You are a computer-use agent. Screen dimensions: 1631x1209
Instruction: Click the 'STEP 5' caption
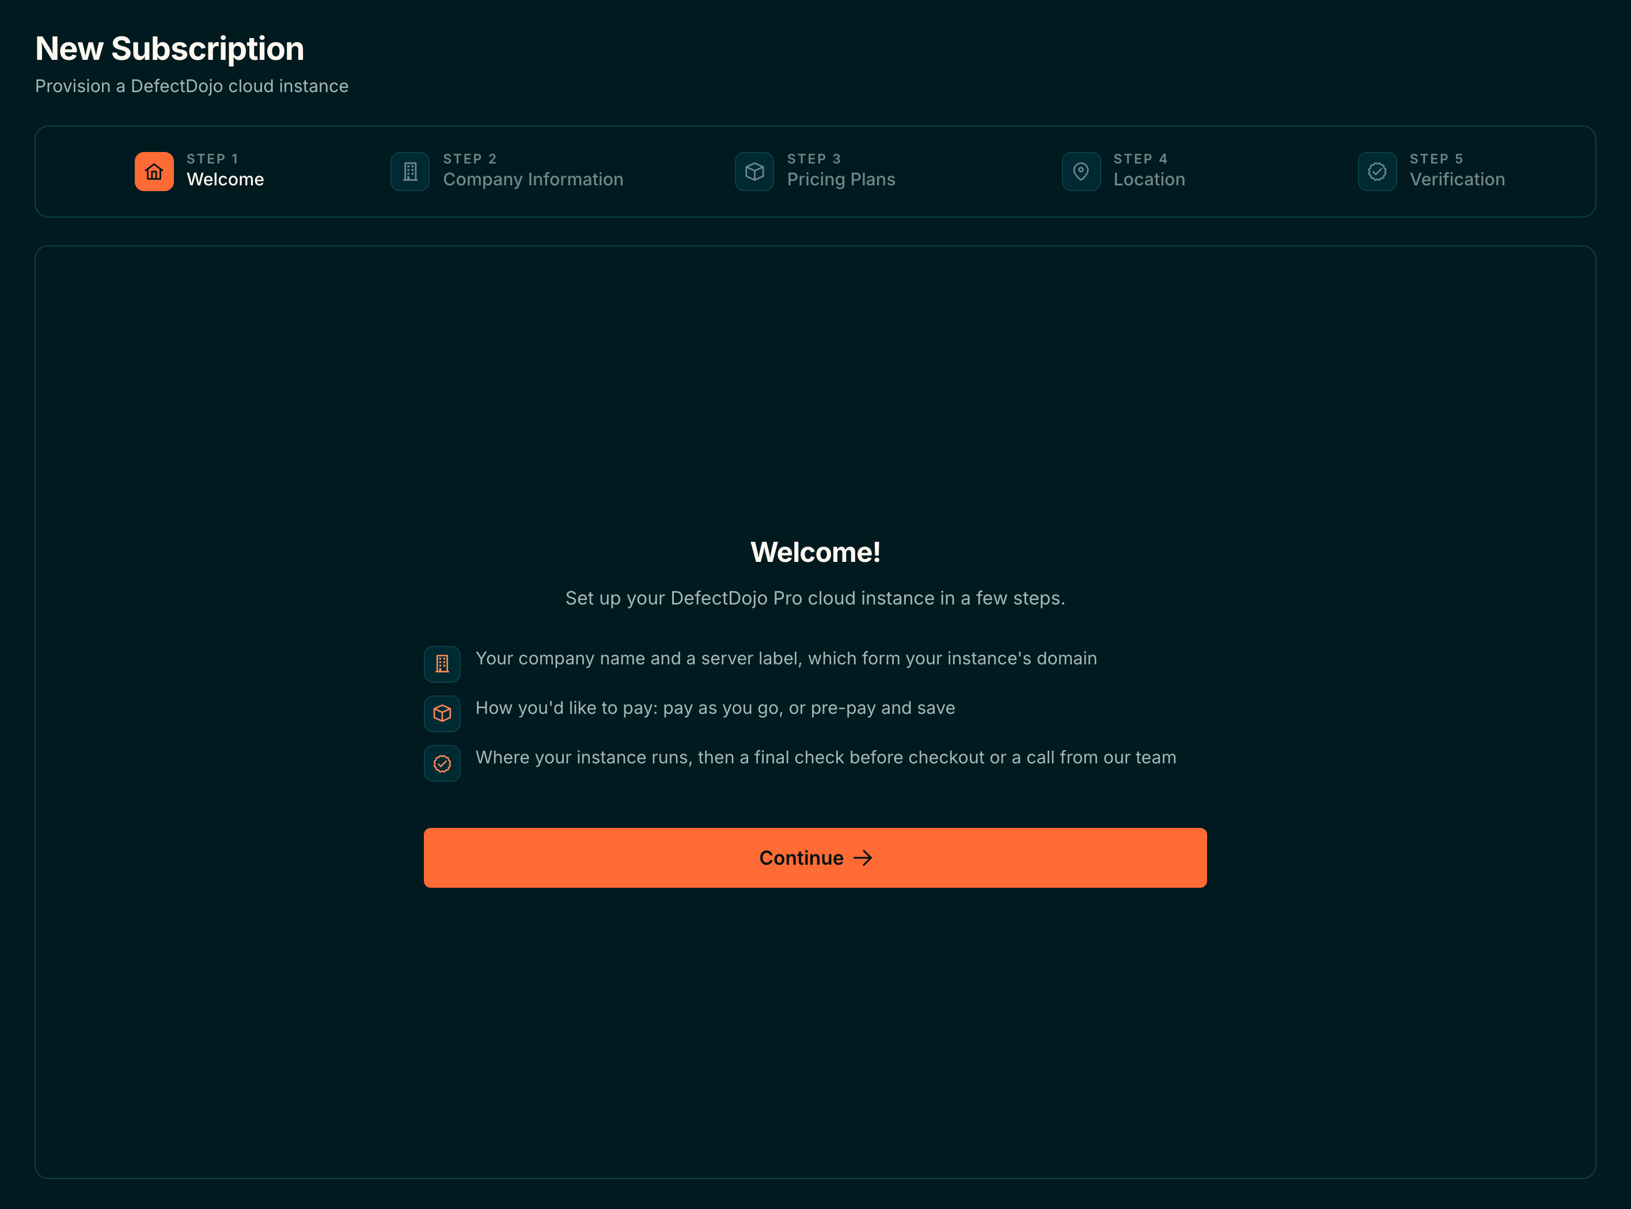pos(1436,159)
